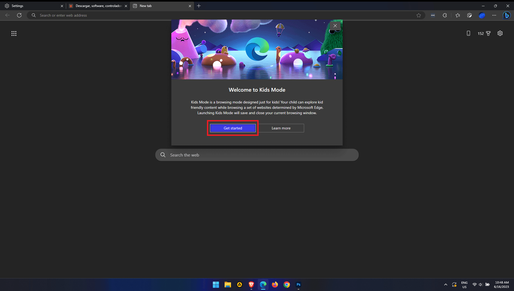
Task: Open the clock showing 10:48 AM
Action: point(502,285)
